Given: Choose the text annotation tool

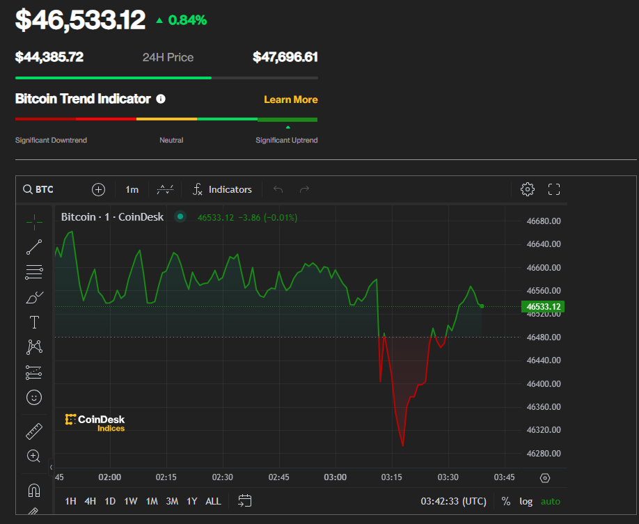Looking at the screenshot, I should tap(33, 322).
